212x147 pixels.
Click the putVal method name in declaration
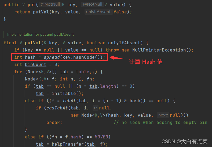coord(33,43)
